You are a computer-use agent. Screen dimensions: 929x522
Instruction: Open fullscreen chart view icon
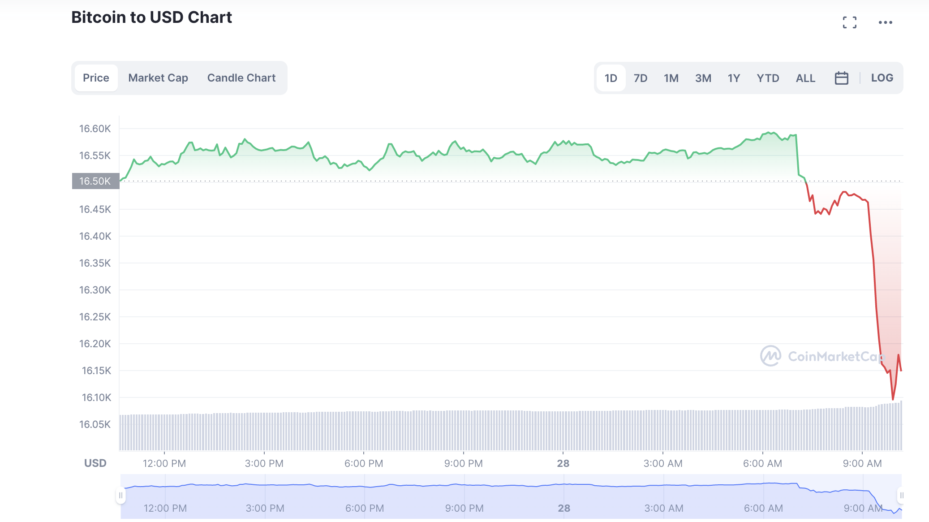[849, 22]
